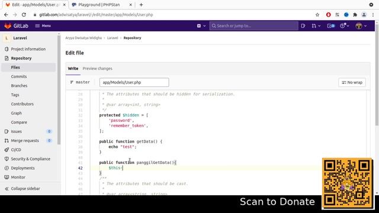Click the Repository icon in sidebar

tap(7, 58)
